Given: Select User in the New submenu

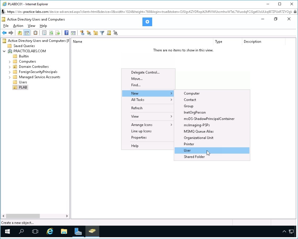Looking at the screenshot, I should [212, 151].
